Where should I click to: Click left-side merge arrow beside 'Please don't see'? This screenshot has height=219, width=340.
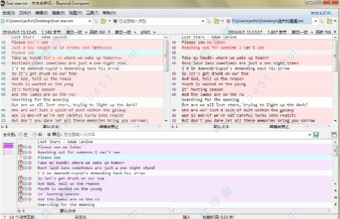[3, 42]
